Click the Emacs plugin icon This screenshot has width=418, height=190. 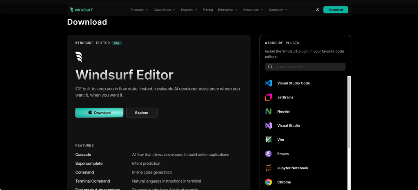tap(269, 154)
